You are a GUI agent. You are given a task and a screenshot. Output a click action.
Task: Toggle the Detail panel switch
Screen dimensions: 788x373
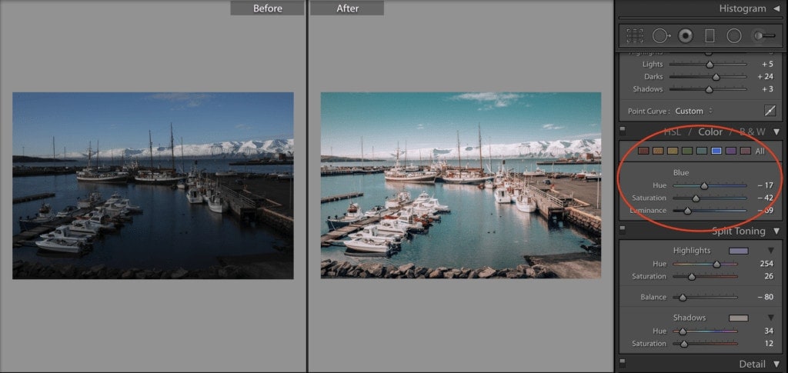pos(622,363)
